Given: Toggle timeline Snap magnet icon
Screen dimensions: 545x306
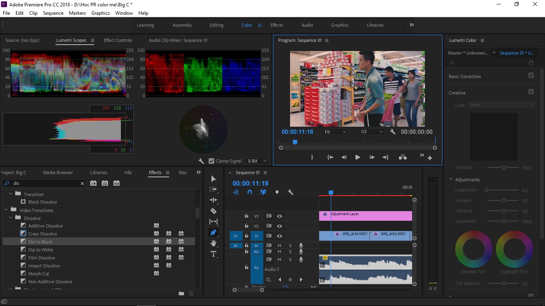Looking at the screenshot, I should point(250,192).
